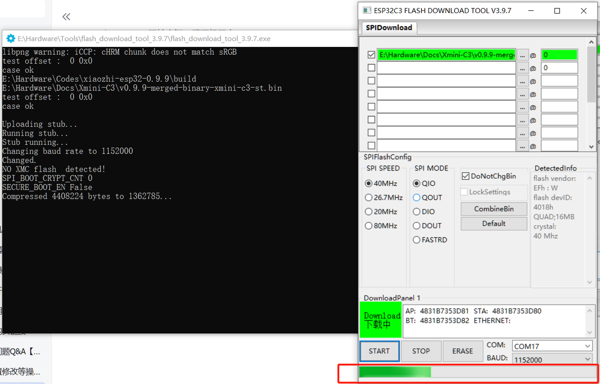Click the gear icon in console title bar
The height and width of the screenshot is (384, 600).
(10, 38)
